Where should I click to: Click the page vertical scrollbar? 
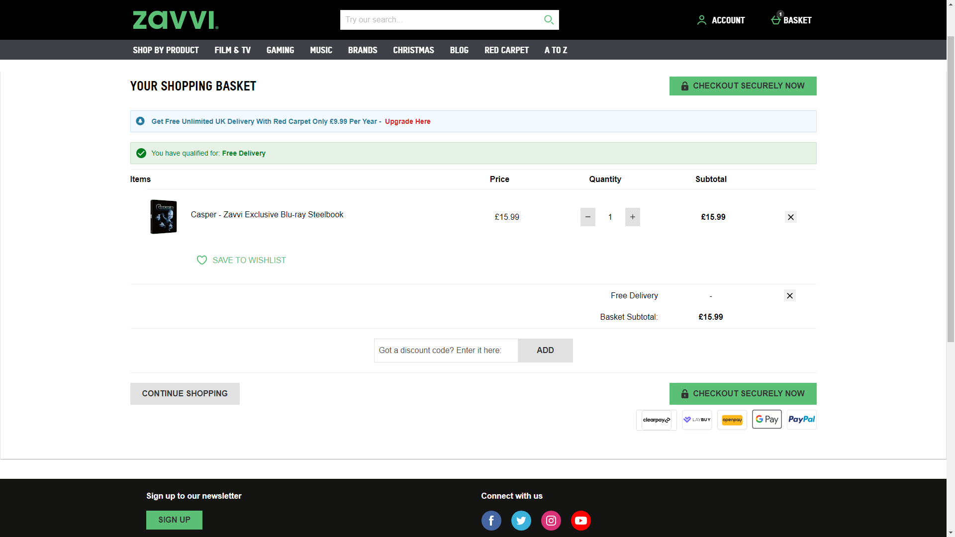[x=951, y=189]
